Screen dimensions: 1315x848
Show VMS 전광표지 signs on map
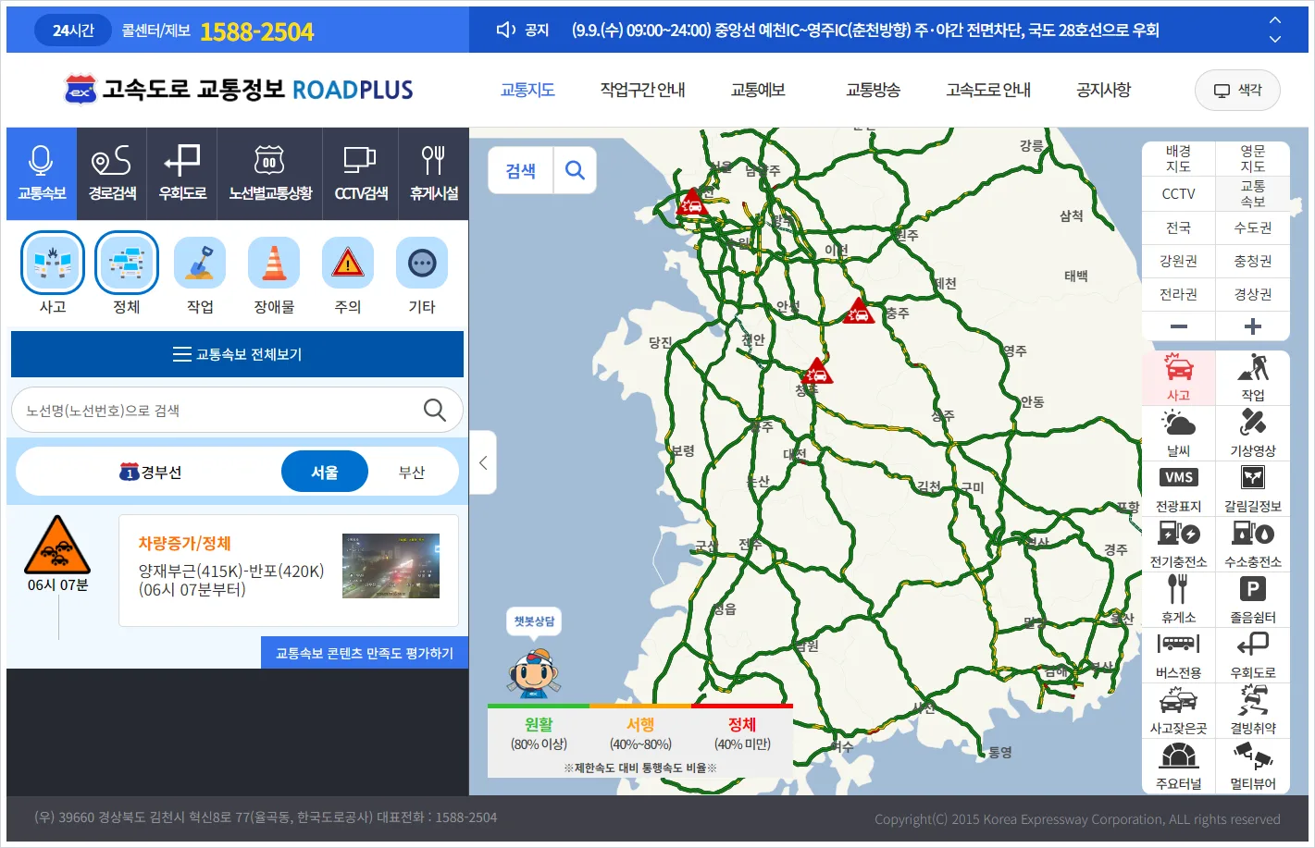tap(1178, 489)
